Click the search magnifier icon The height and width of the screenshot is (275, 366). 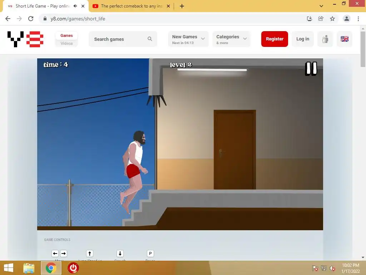point(150,39)
